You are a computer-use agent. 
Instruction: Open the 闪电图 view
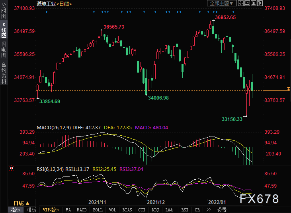pos(4,50)
